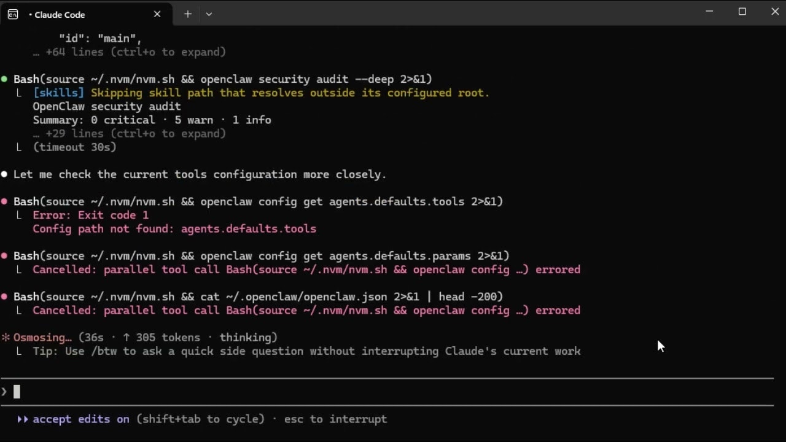Viewport: 786px width, 442px height.
Task: Open a new tab with the plus icon
Action: (187, 14)
